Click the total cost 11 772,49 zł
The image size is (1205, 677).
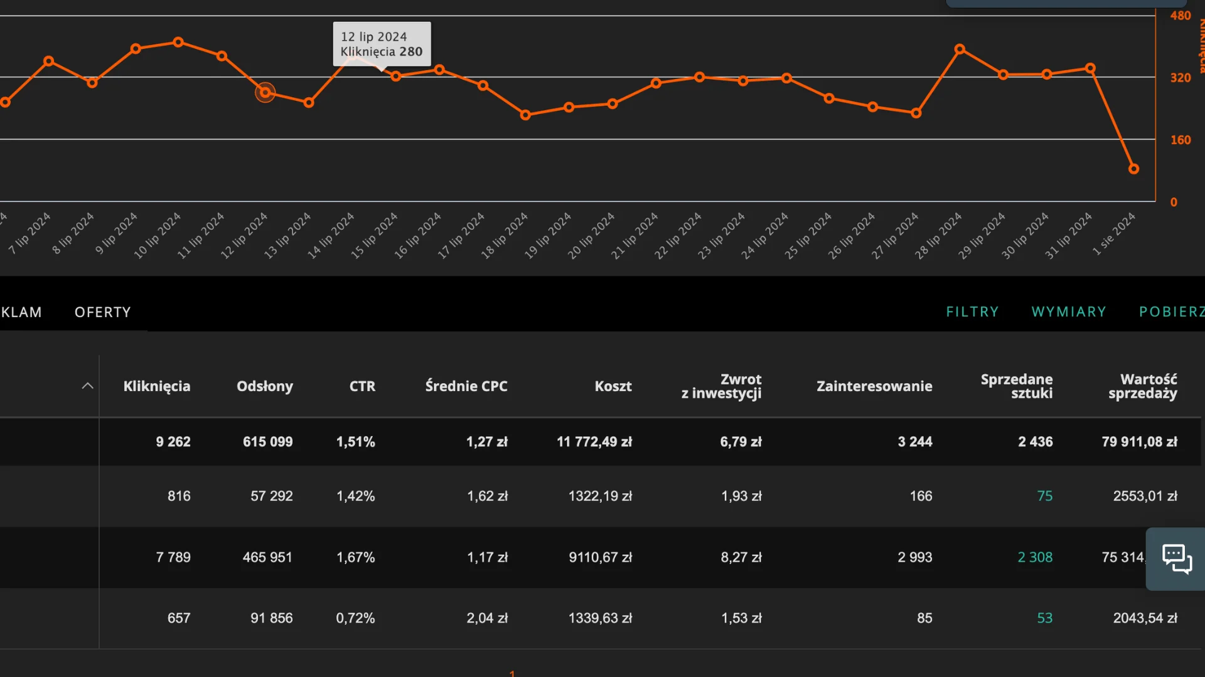[594, 442]
